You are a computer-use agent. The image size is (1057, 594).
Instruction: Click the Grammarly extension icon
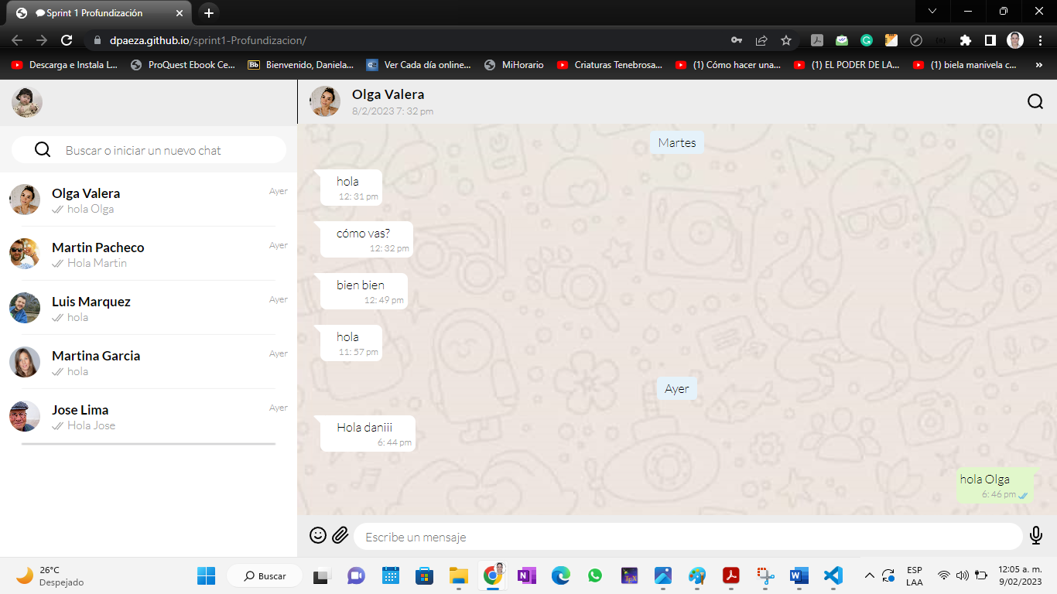[867, 40]
